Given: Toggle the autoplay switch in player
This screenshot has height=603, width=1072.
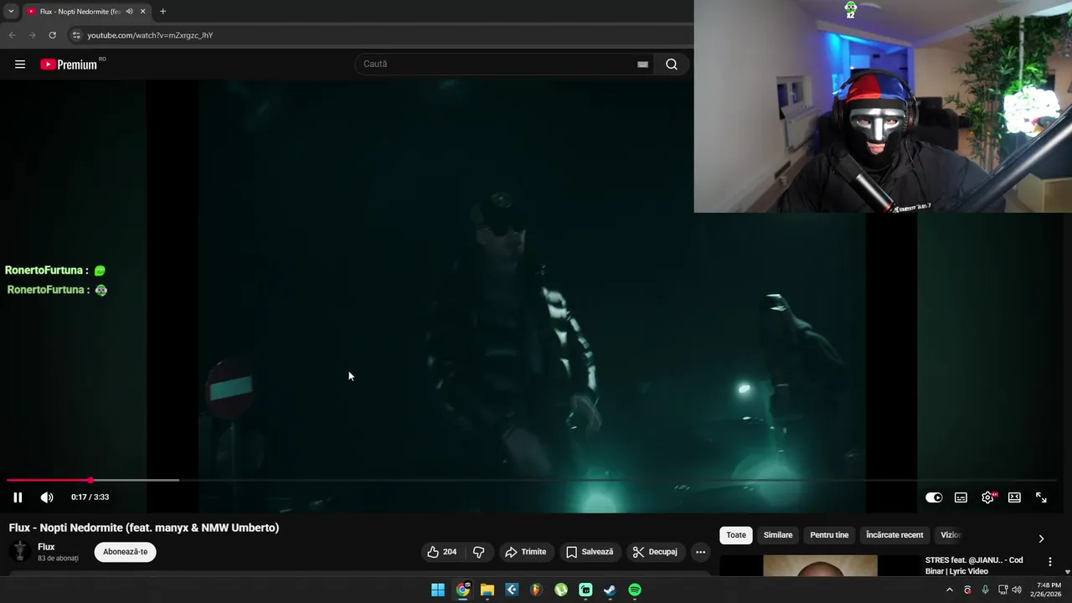Looking at the screenshot, I should (x=934, y=497).
